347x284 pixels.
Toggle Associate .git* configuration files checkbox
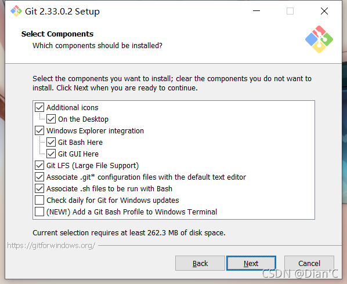pos(39,177)
